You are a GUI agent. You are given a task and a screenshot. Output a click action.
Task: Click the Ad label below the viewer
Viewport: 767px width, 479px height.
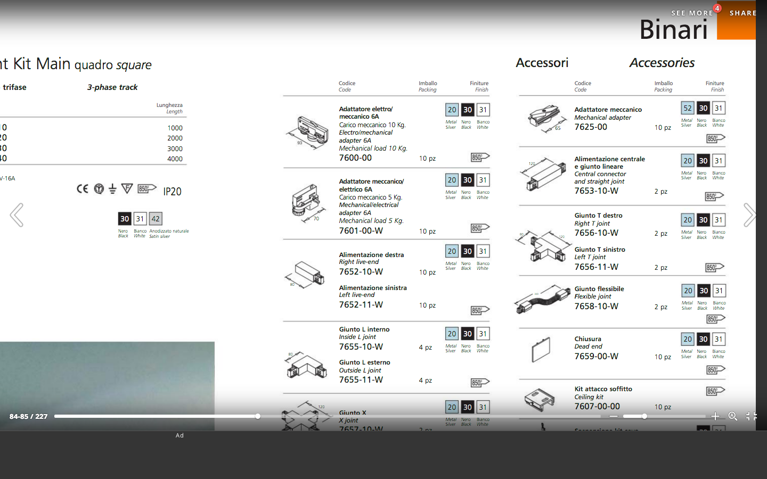[x=179, y=435]
